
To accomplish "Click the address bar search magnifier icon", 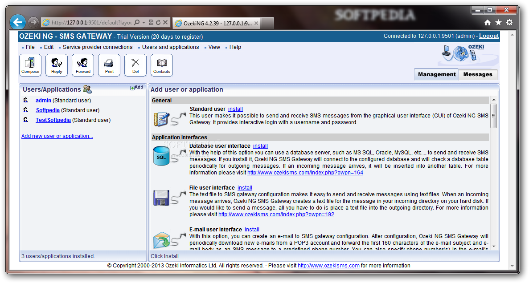I will pyautogui.click(x=137, y=23).
